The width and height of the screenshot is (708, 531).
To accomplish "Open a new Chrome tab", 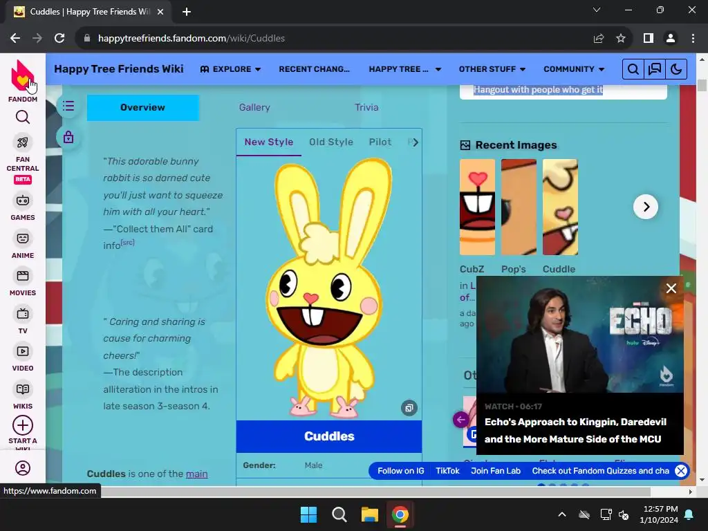I will [x=187, y=12].
